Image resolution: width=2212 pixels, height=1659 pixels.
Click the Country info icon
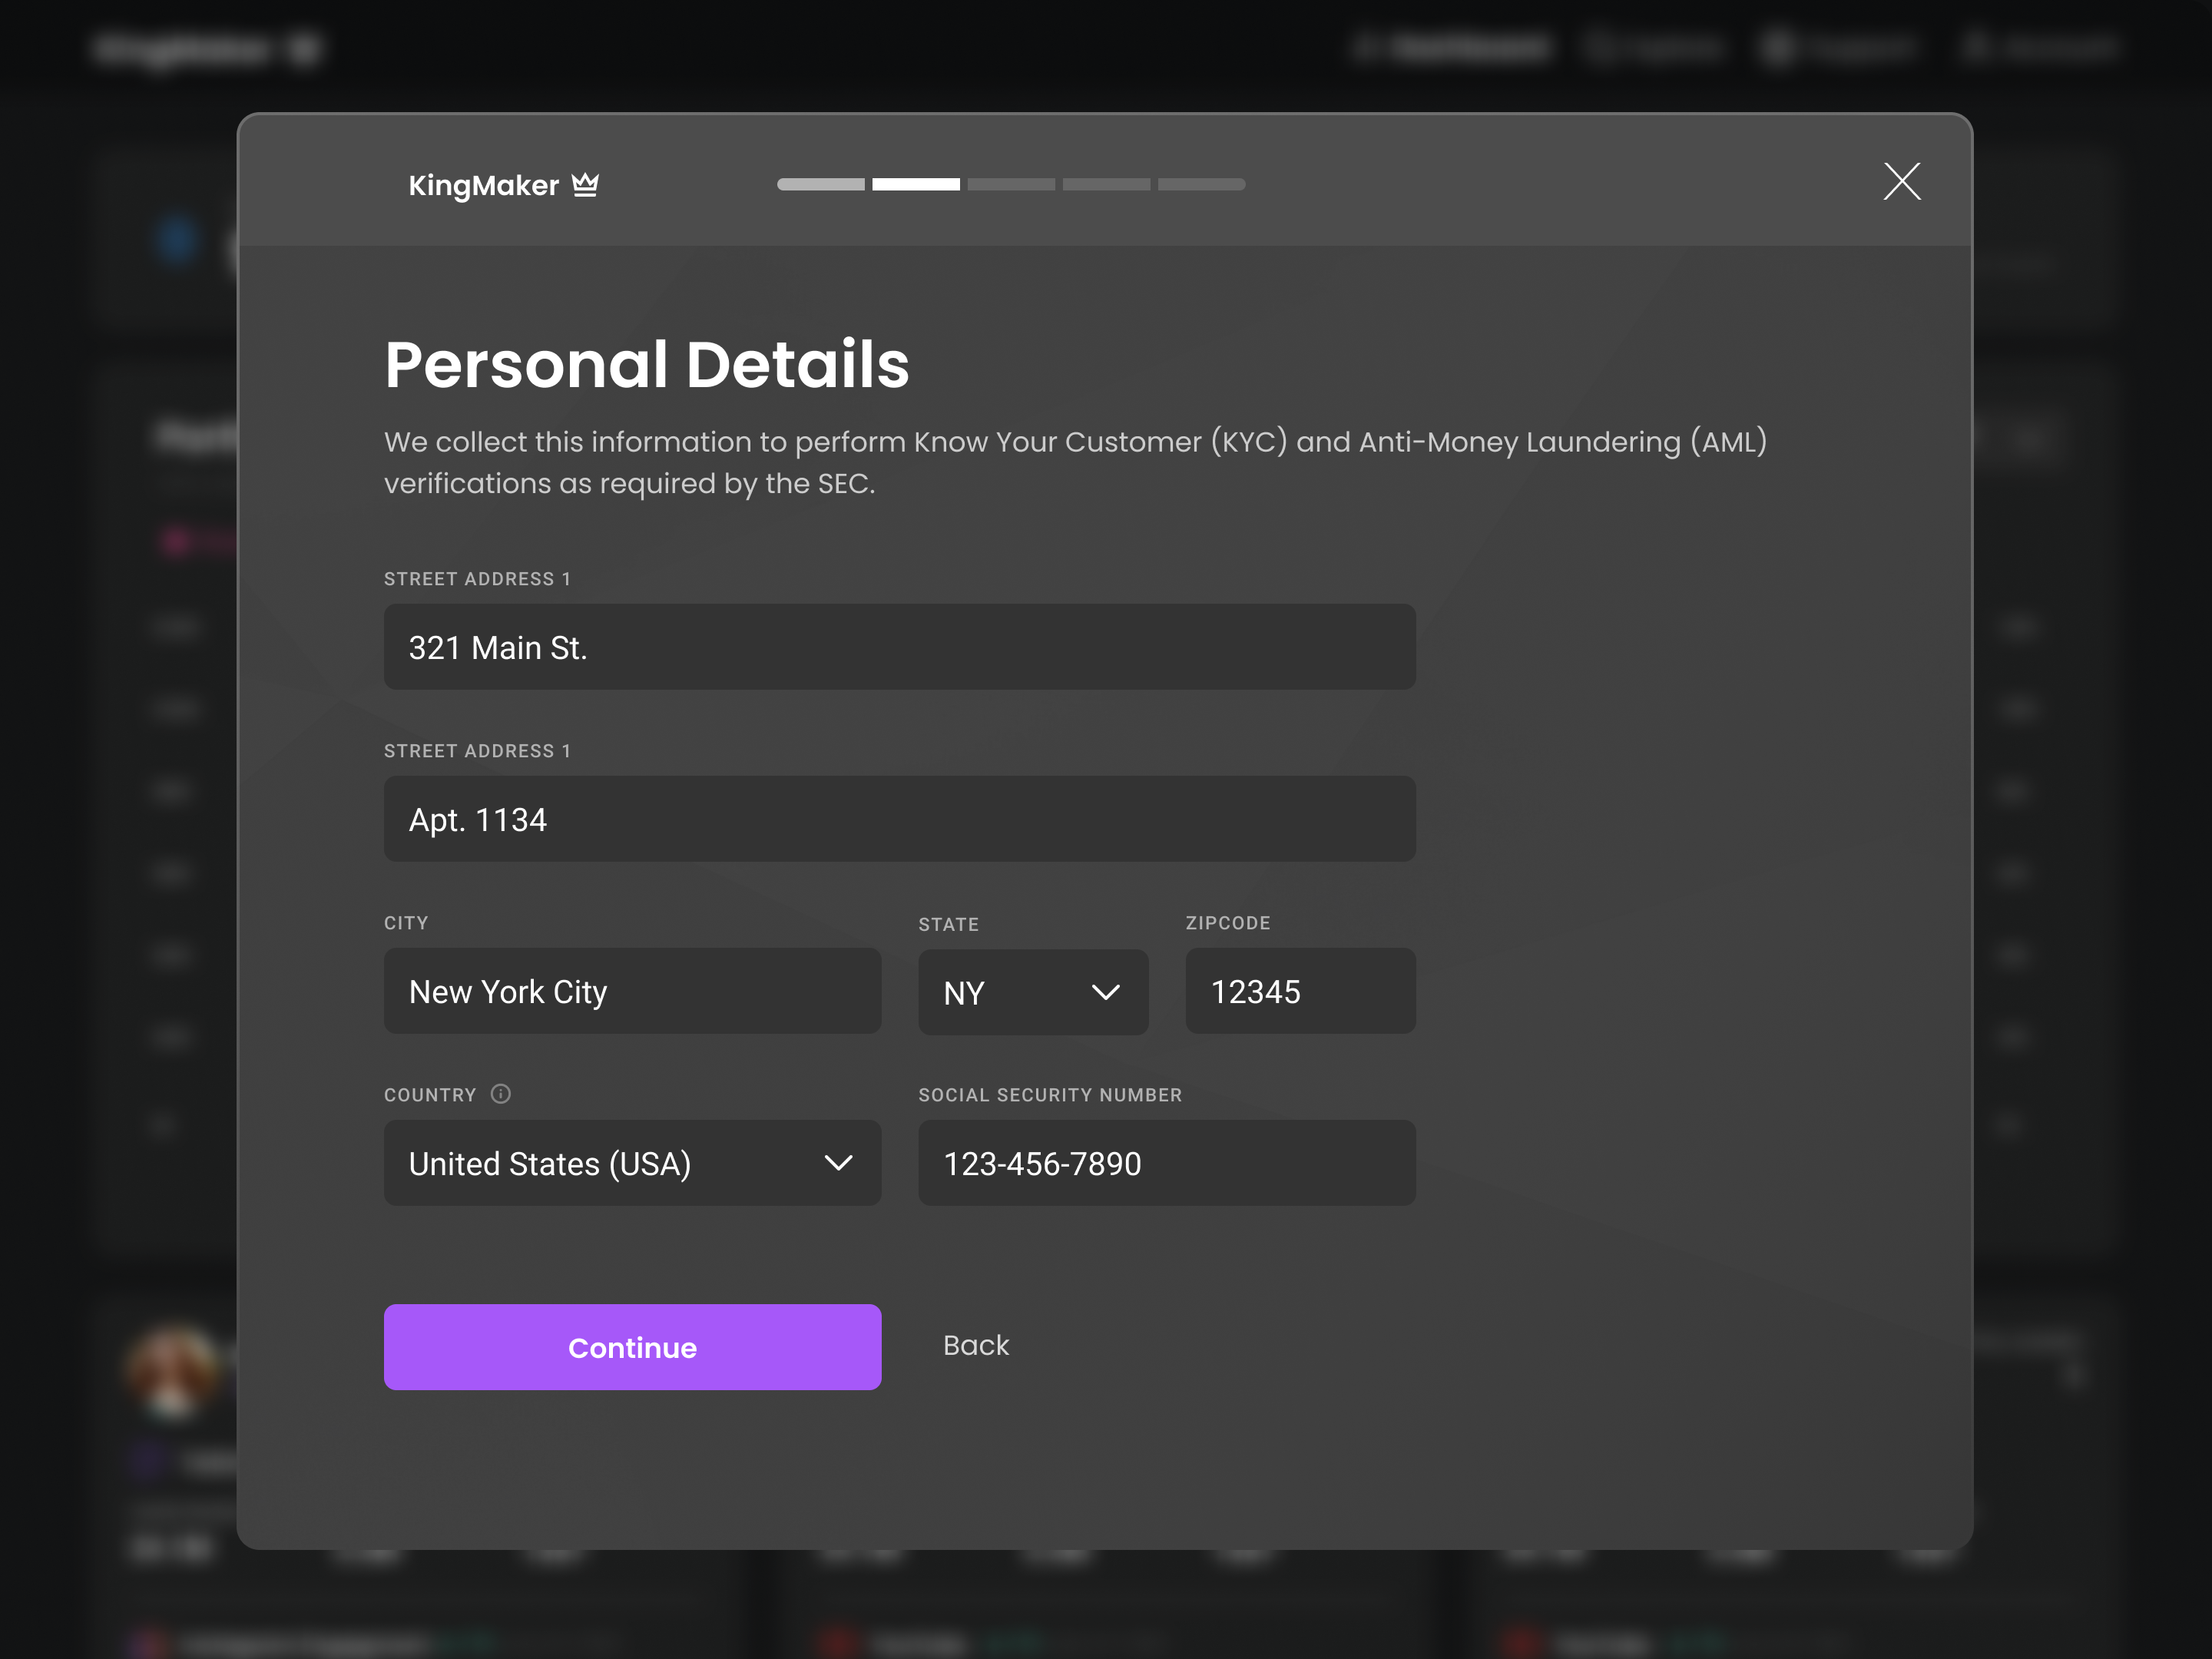(x=501, y=1094)
